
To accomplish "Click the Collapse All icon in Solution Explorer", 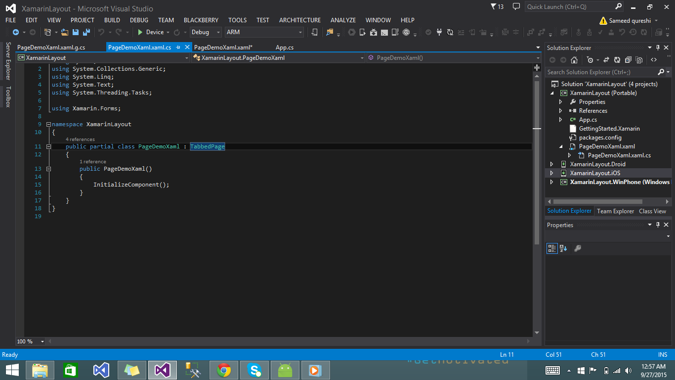I will coord(628,60).
